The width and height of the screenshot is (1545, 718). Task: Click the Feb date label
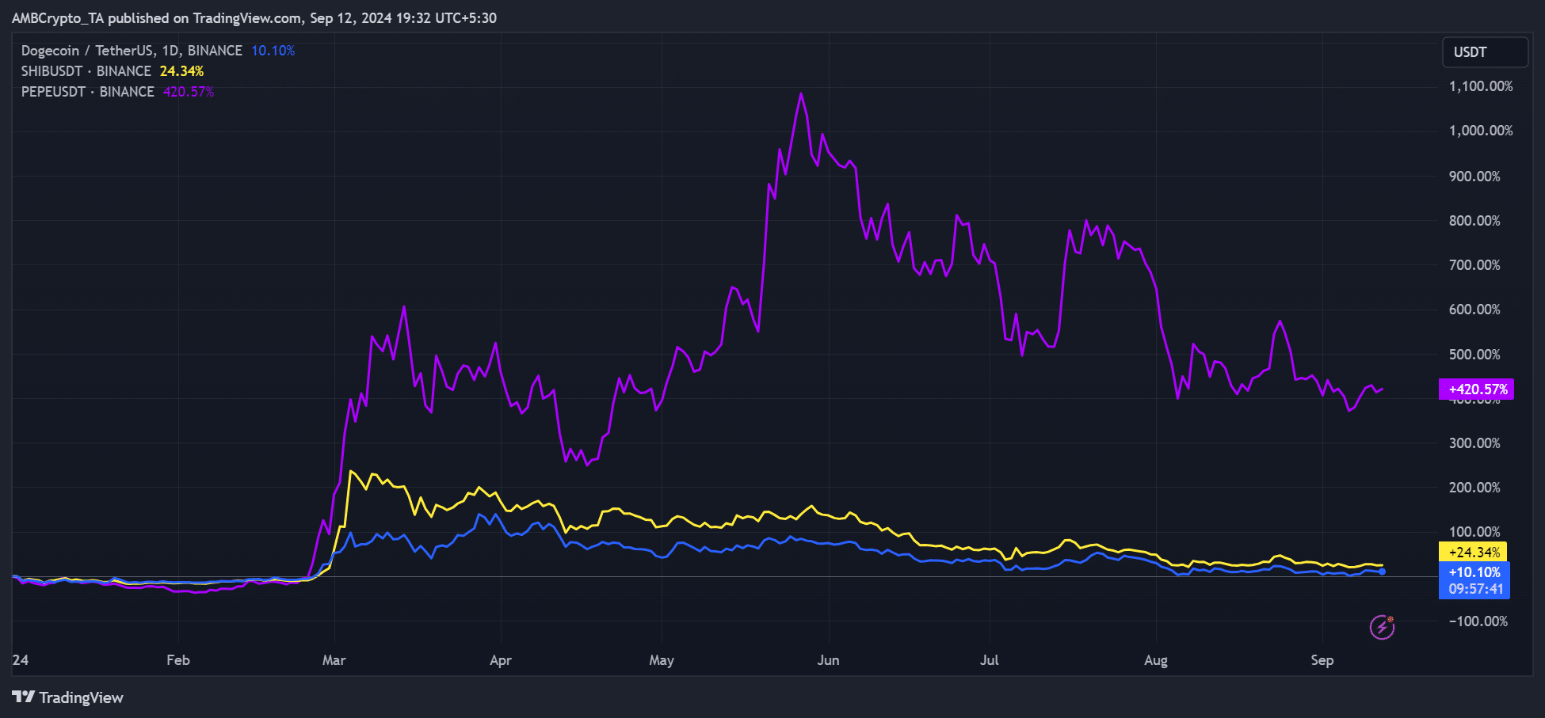178,659
